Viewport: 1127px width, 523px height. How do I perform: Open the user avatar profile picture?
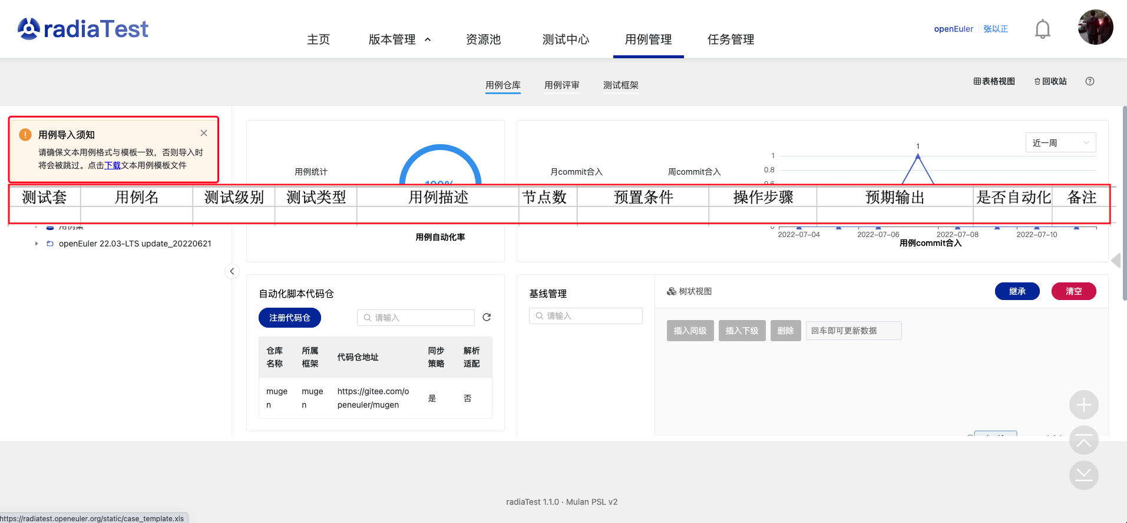[1095, 27]
